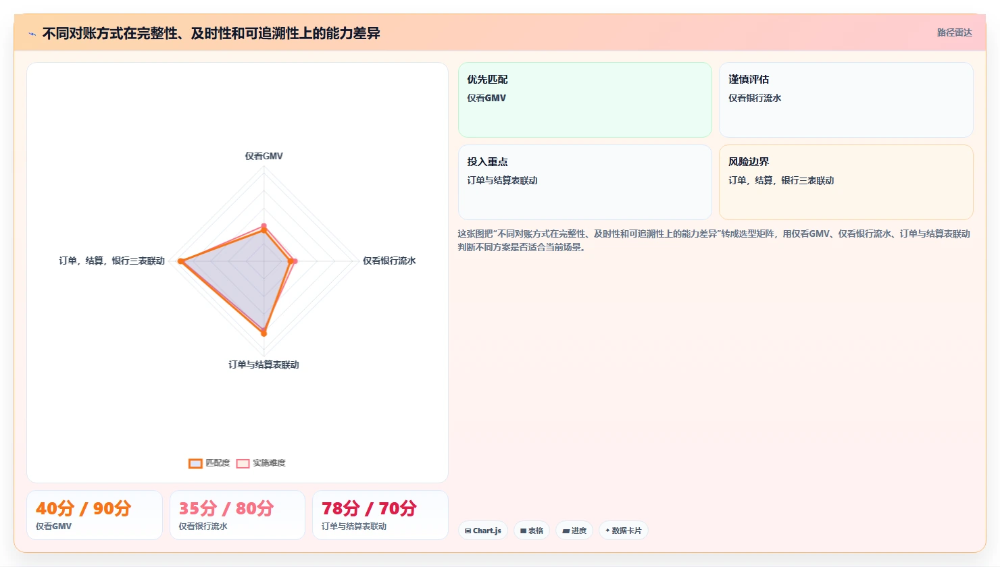This screenshot has width=1000, height=567.
Task: Click the 35分 / 80分 score card
Action: point(237,515)
